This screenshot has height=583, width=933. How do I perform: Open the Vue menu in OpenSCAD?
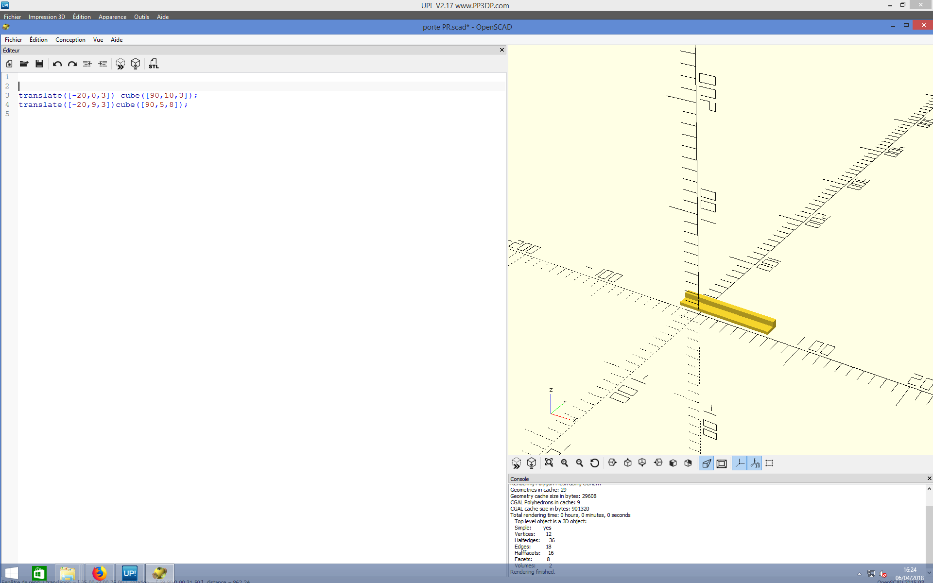(98, 40)
